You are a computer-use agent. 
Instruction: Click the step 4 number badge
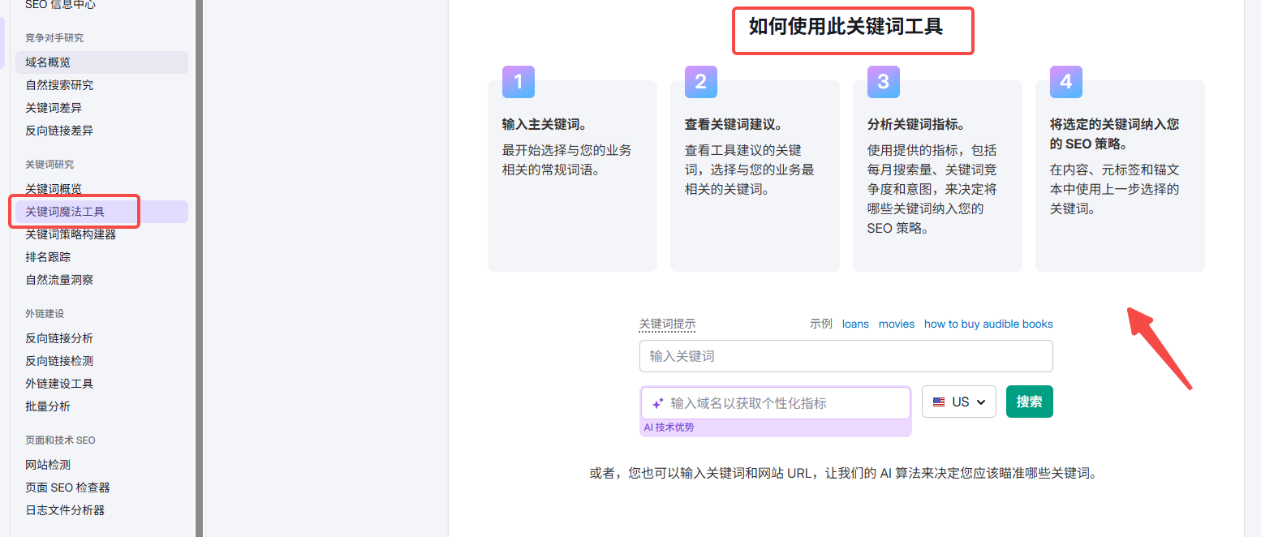click(1066, 81)
